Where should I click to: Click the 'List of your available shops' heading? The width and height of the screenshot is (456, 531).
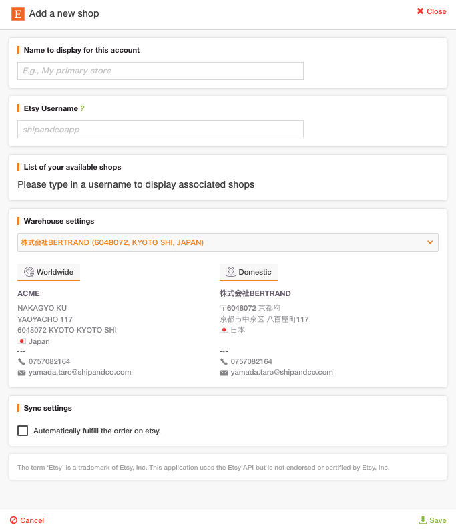pos(73,167)
